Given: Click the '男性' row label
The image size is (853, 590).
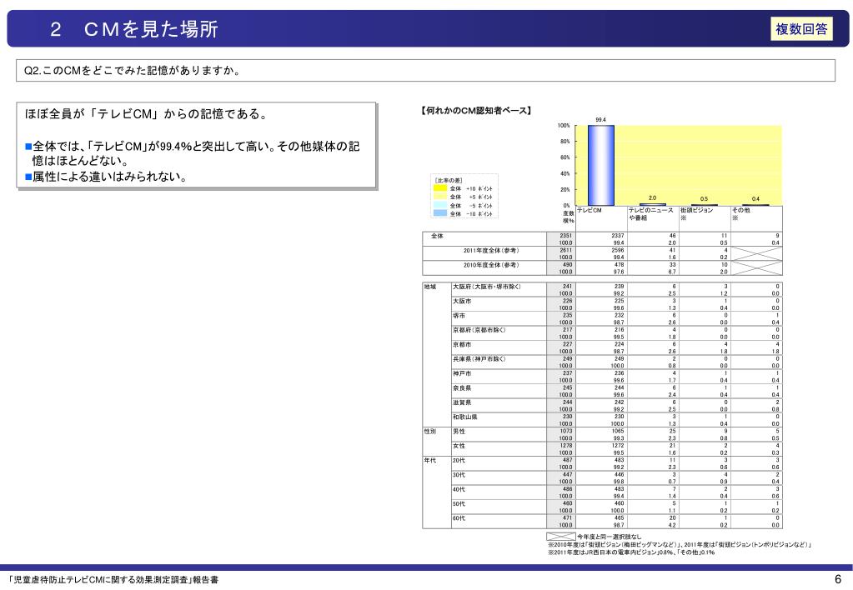Looking at the screenshot, I should [x=459, y=431].
